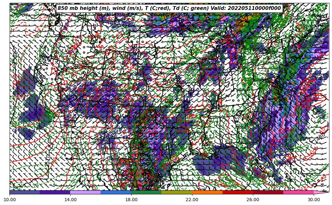Click the light lavender 14–16 colorbar segment

click(85, 192)
